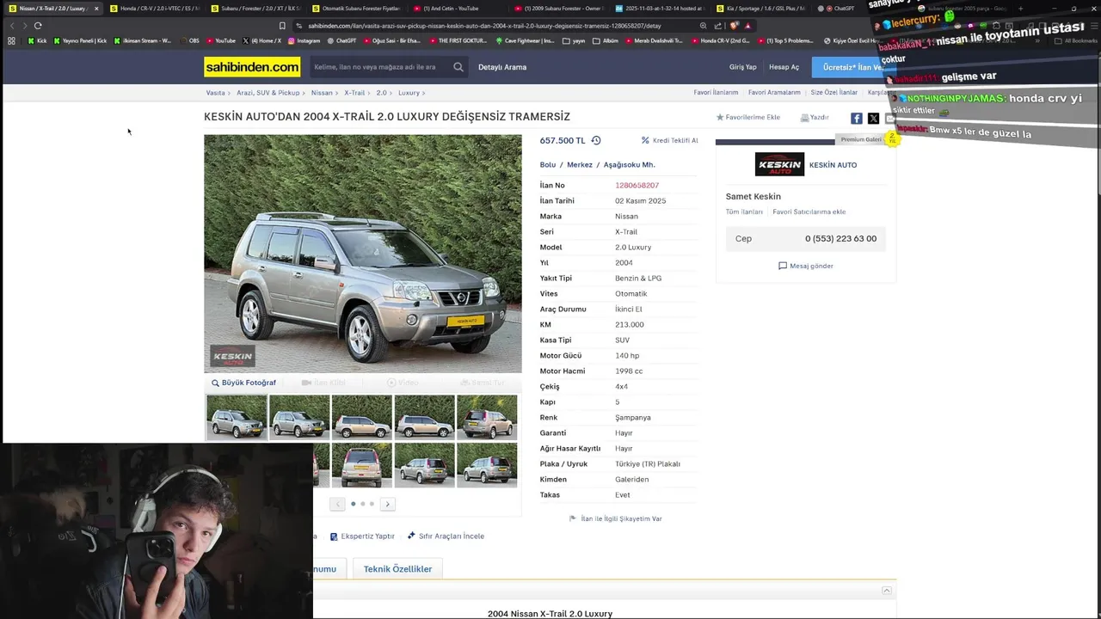Click Bolu location link

(548, 165)
